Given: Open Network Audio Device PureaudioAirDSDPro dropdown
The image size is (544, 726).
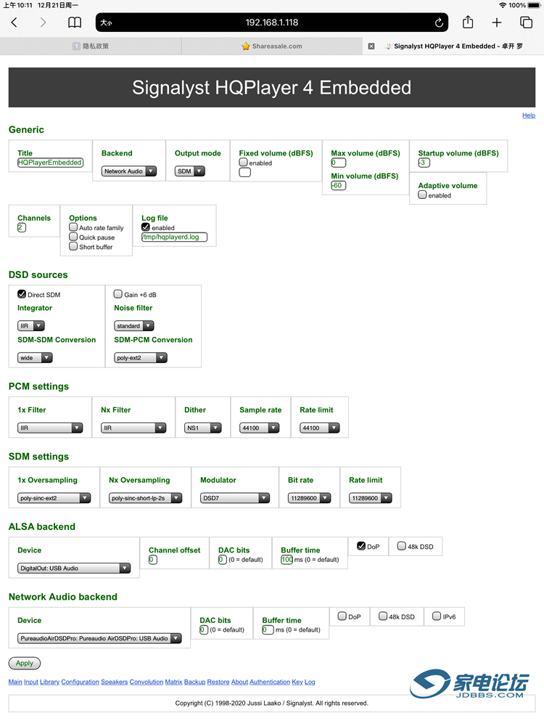Looking at the screenshot, I should (x=99, y=639).
